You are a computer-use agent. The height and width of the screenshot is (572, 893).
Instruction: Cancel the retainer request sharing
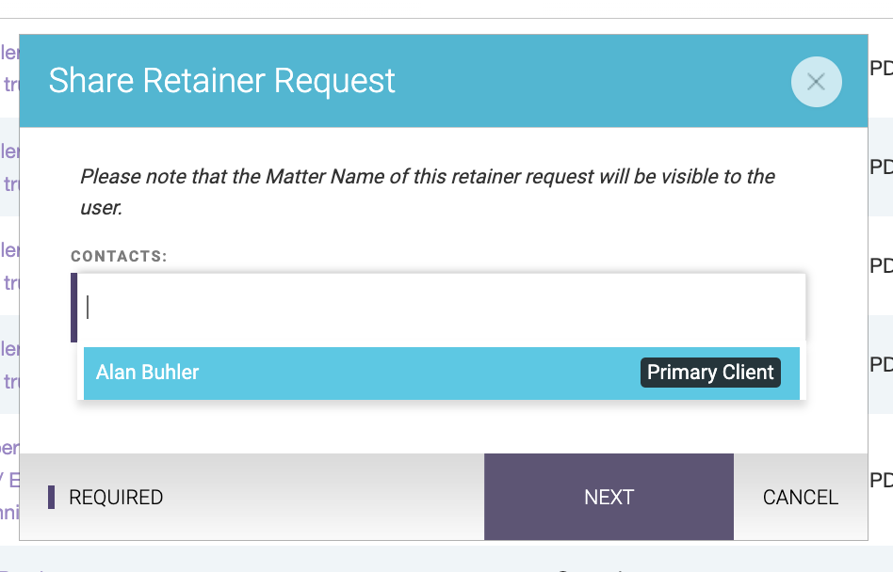tap(800, 497)
